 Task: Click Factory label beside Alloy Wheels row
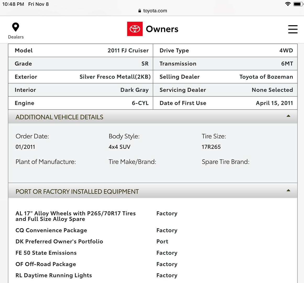167,213
